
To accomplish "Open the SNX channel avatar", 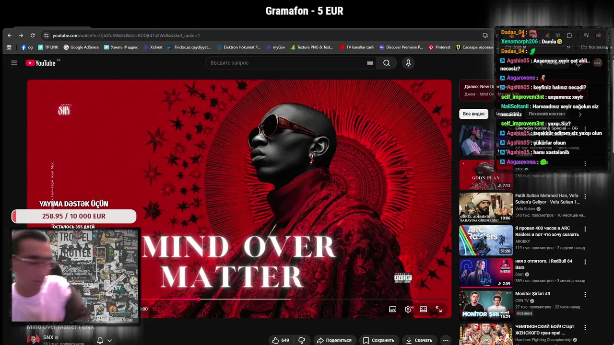I will point(33,339).
